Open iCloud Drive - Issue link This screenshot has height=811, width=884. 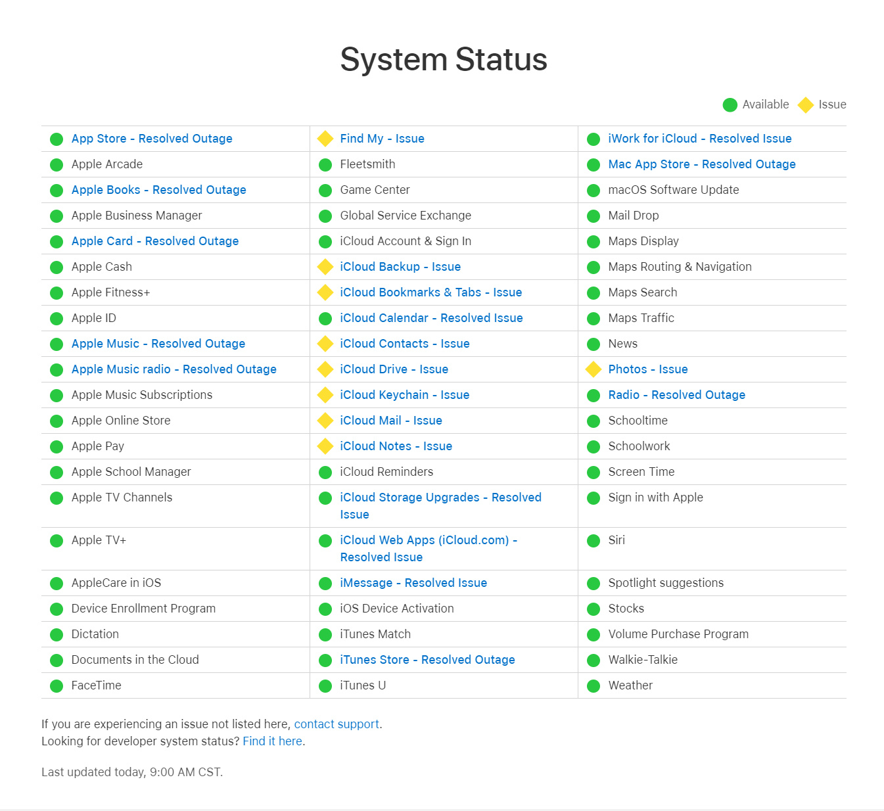394,369
